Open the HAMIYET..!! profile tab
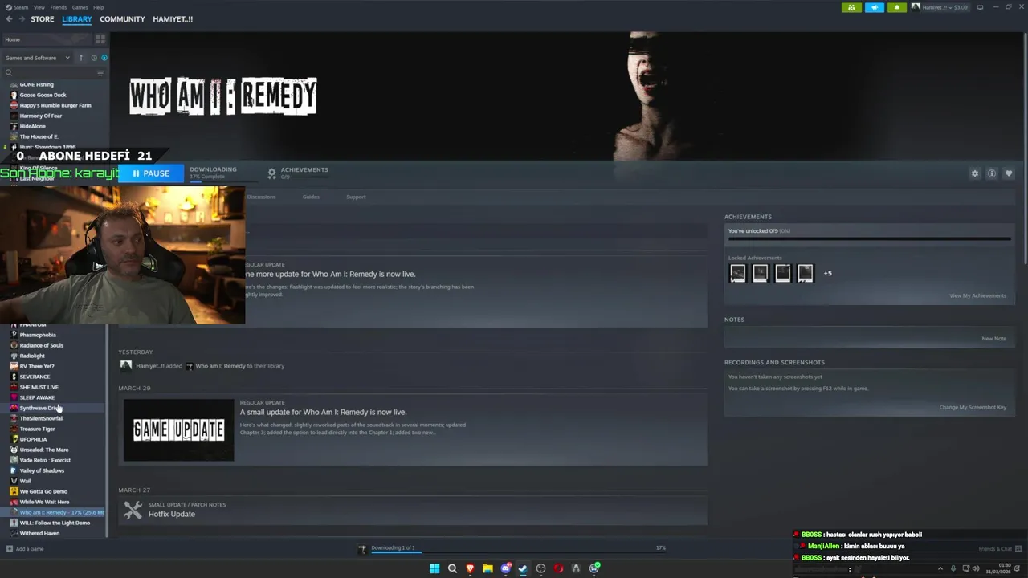Image resolution: width=1028 pixels, height=578 pixels. coord(173,19)
